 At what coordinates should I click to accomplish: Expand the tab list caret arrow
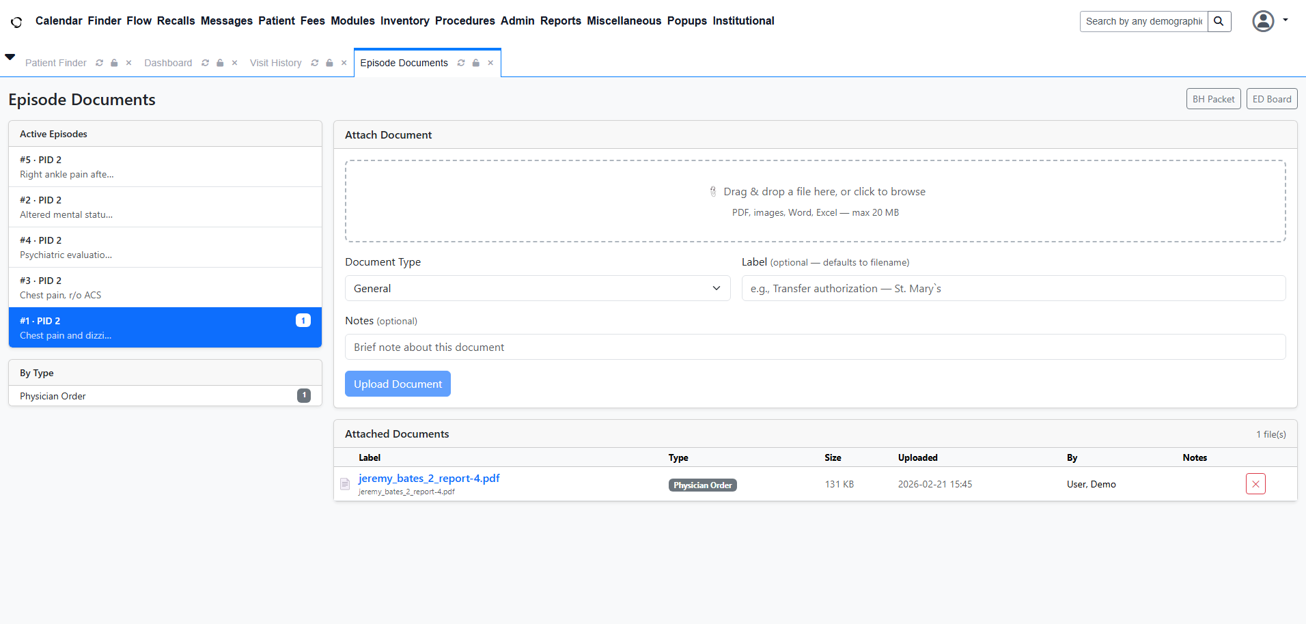10,57
